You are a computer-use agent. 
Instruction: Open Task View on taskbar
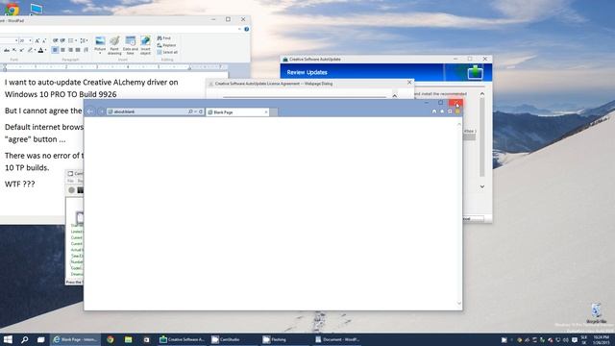click(x=40, y=339)
